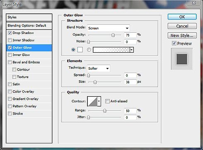
Task: Select the Stroke label in the list
Action: (18, 114)
